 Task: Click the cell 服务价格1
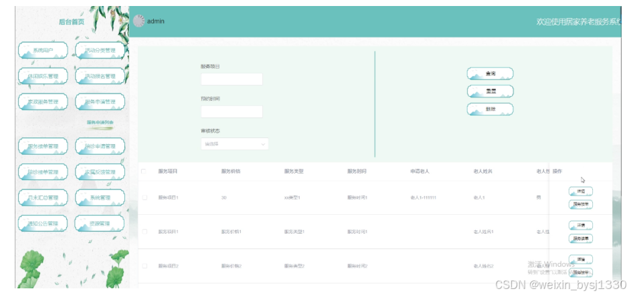click(232, 232)
